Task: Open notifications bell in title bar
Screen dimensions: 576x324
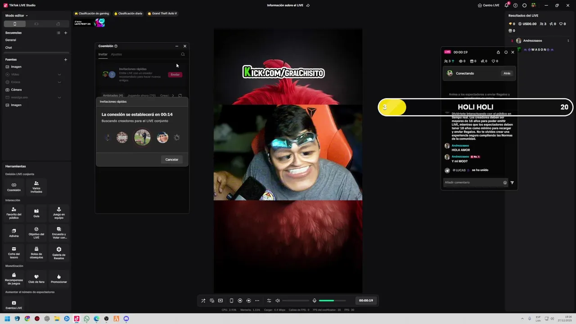Action: click(x=507, y=5)
